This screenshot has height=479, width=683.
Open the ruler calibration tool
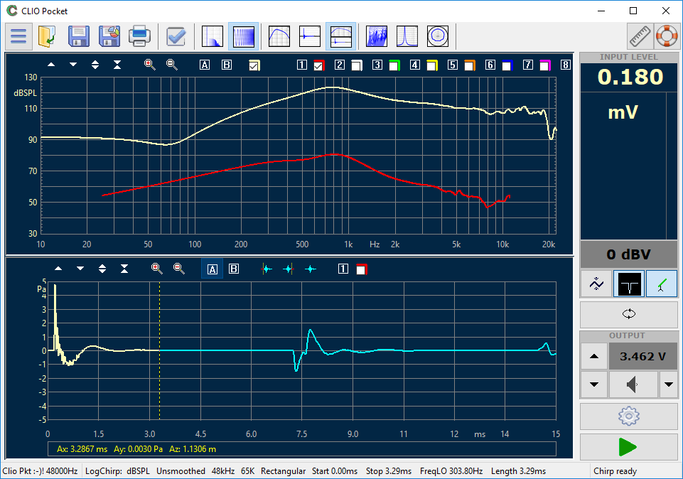[640, 36]
